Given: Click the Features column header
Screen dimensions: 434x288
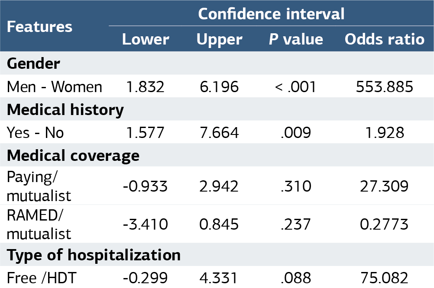Looking at the screenshot, I should (x=39, y=27).
